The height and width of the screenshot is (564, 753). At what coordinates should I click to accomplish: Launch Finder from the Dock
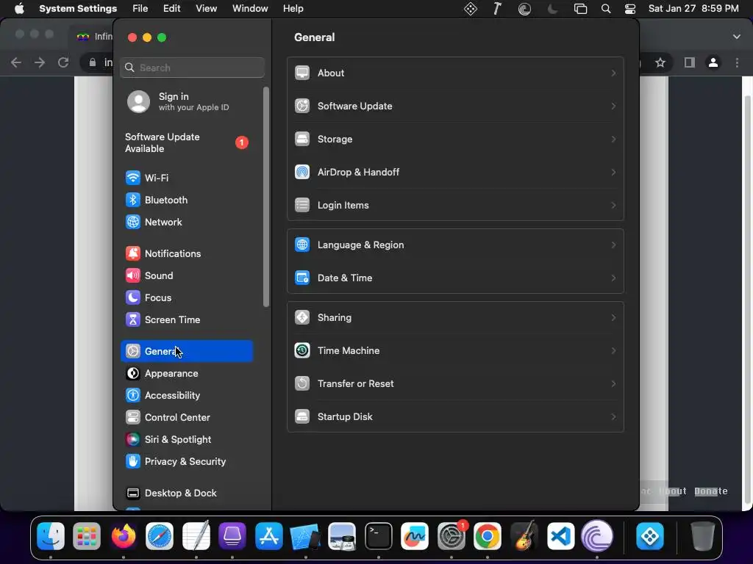51,536
